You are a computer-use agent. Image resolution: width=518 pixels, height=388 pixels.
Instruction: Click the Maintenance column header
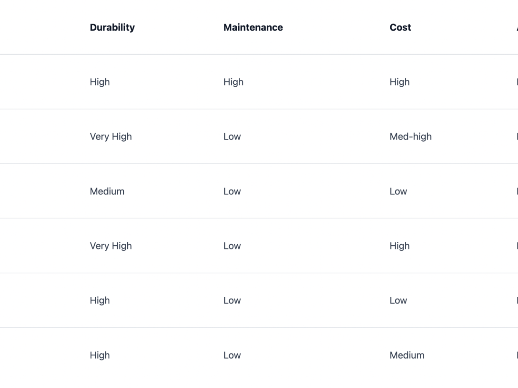(x=253, y=27)
